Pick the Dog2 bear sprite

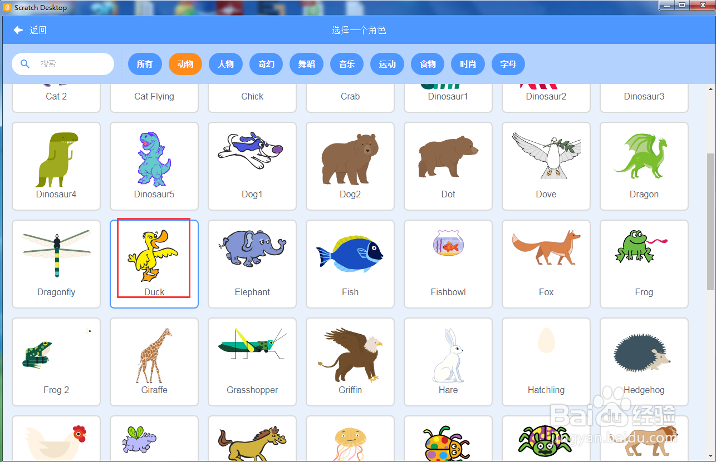[350, 166]
